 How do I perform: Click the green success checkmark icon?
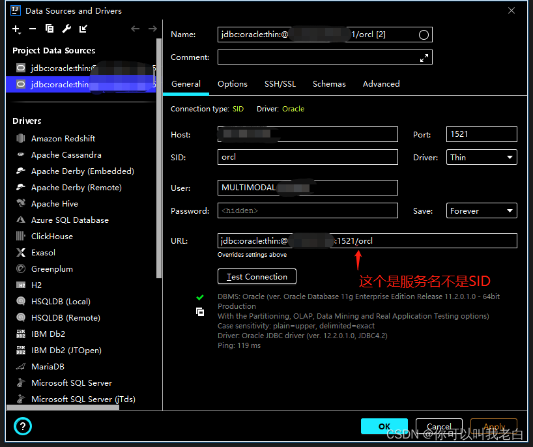[x=200, y=297]
